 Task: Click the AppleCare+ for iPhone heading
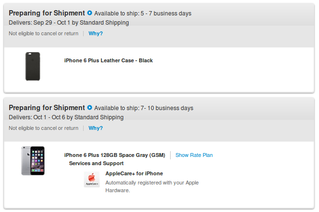point(134,173)
